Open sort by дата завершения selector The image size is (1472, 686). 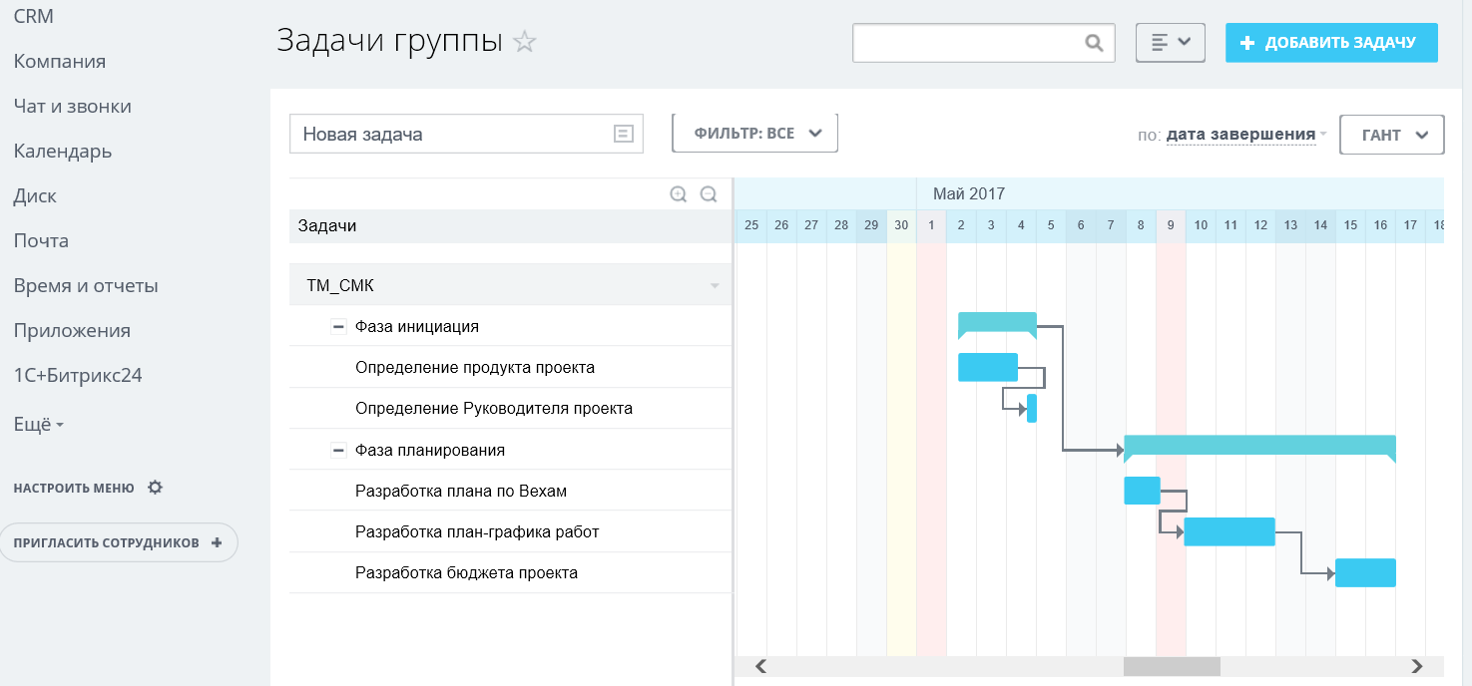[x=1240, y=135]
